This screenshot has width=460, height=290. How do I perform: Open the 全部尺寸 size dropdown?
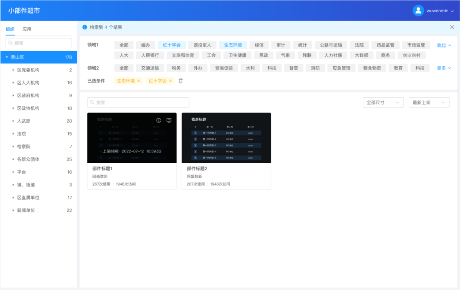pos(383,103)
